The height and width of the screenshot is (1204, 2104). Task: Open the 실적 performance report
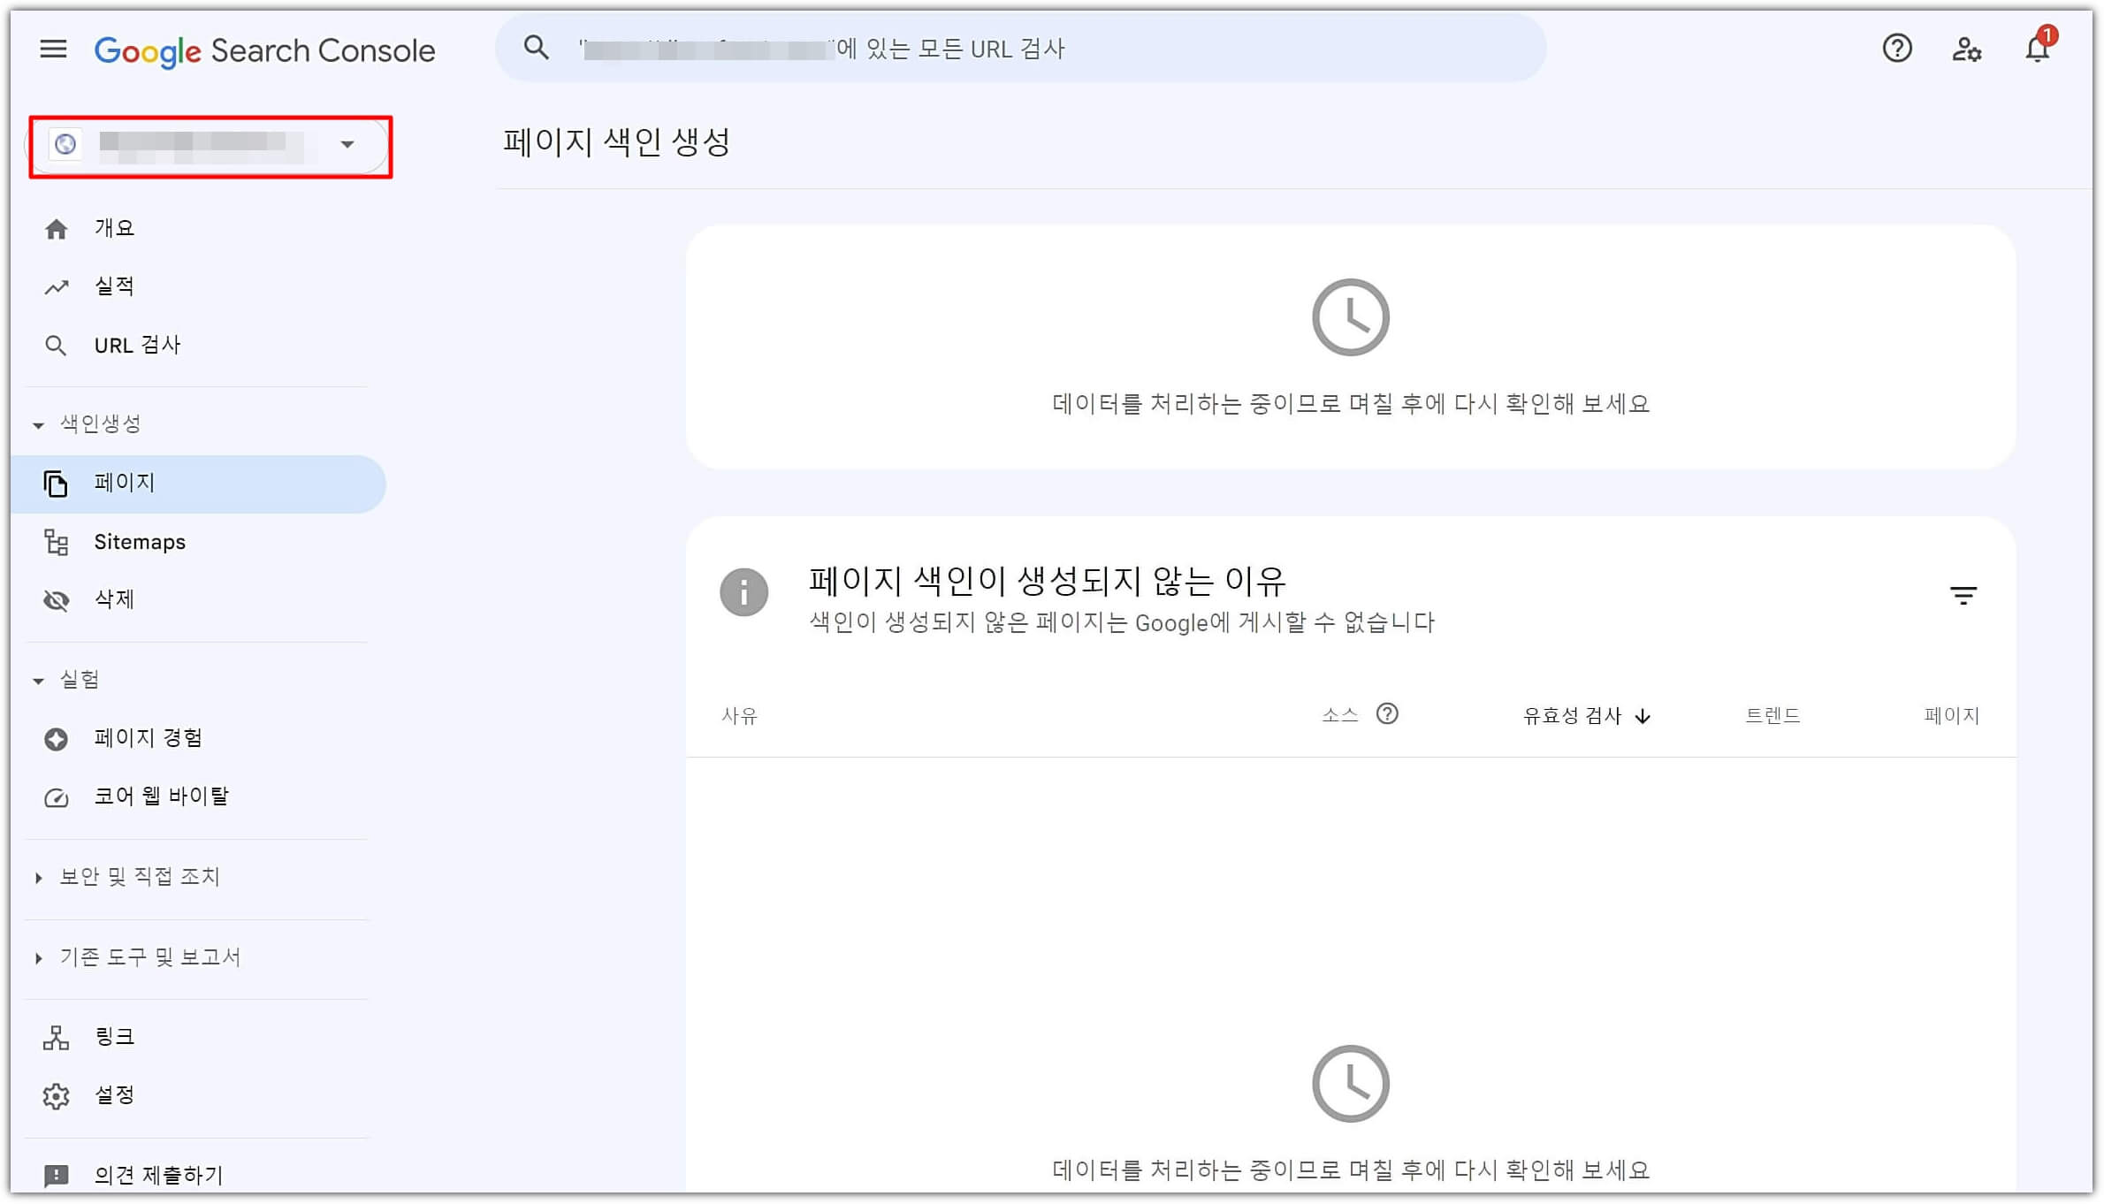tap(114, 286)
